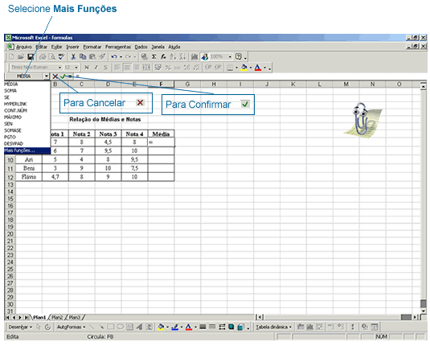Click the Cut scissors icon
Viewport: 430px width, 346px height.
[x=73, y=57]
